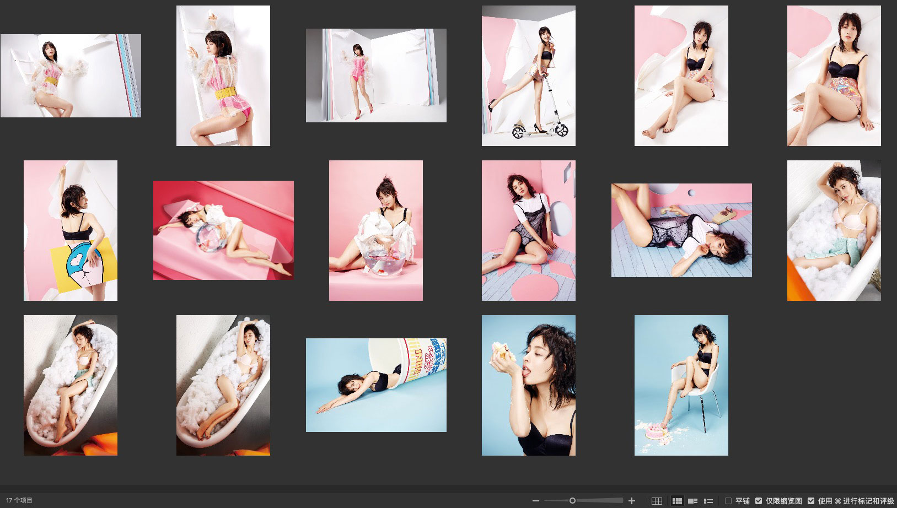Select the first thumbnail with yellow belt
Viewport: 897px width, 508px height.
71,75
